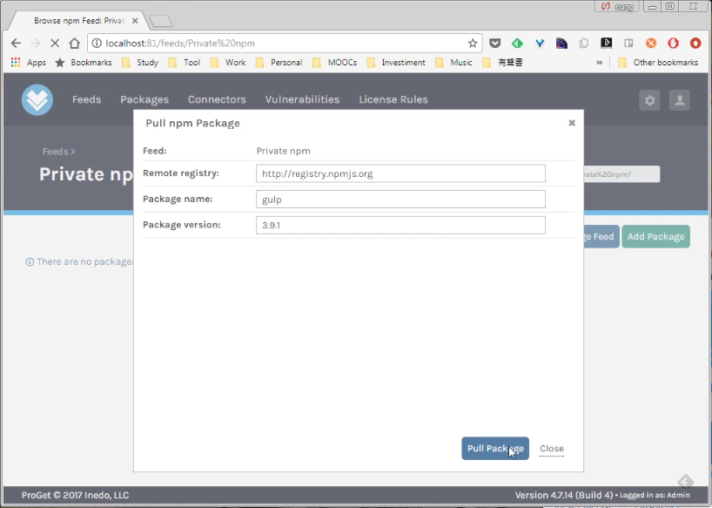This screenshot has height=508, width=712.
Task: Open the Bookmarks star shortcut
Action: coord(83,62)
